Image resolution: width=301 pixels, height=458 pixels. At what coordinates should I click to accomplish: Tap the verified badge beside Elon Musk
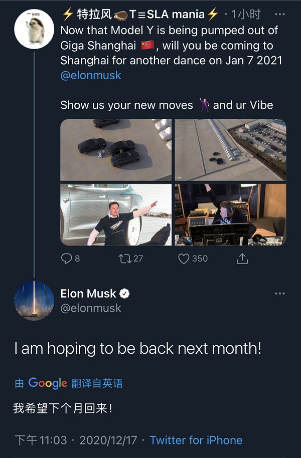pos(125,294)
